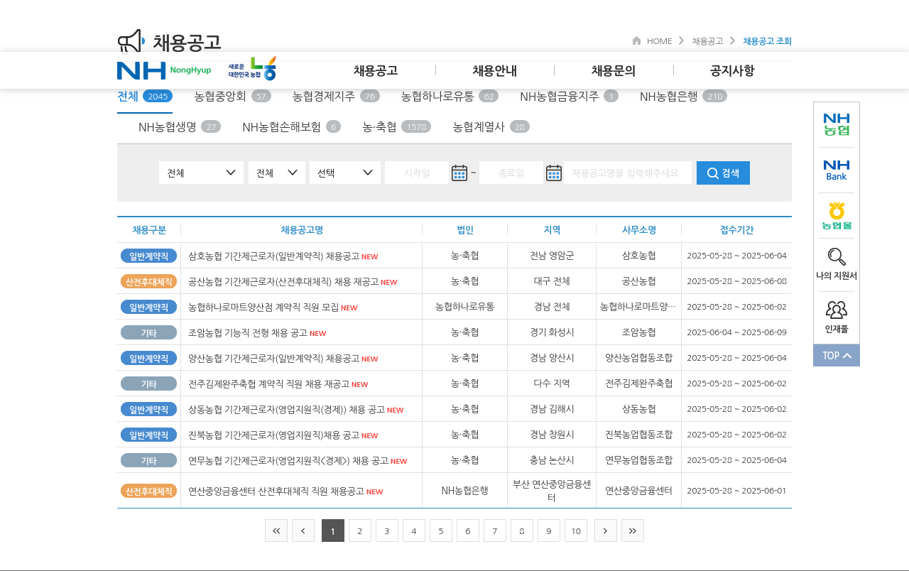Select the 농·축협 tab
The width and height of the screenshot is (909, 571).
(396, 126)
